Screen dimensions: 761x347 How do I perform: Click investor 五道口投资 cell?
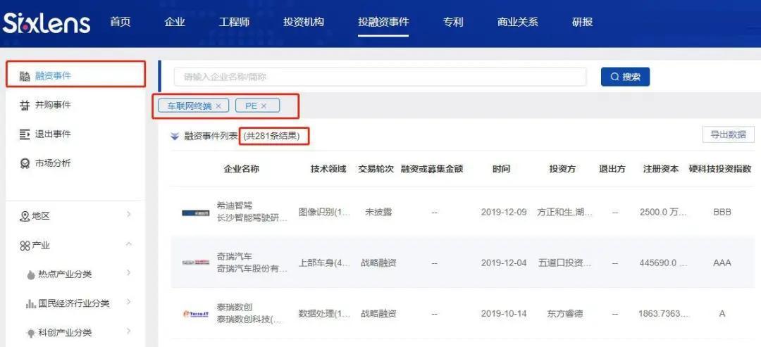564,263
